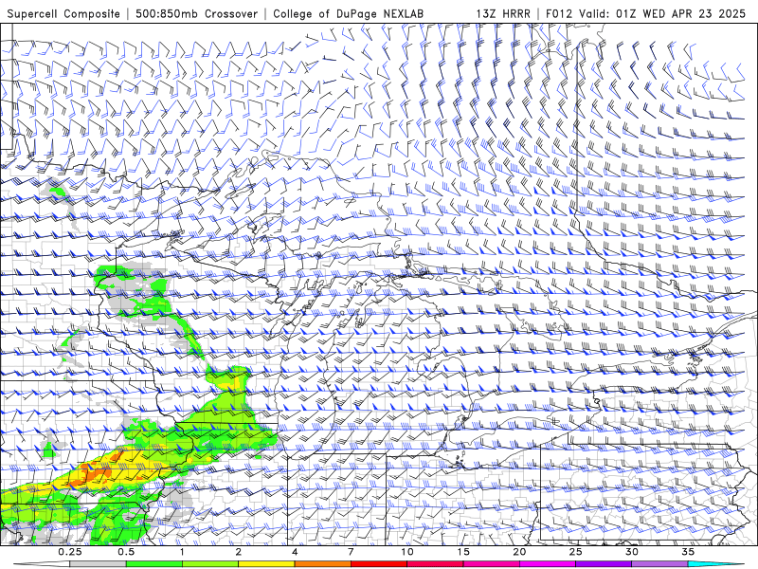The image size is (758, 569).
Task: Click the white arrow start of colorbar
Action: pos(42,564)
